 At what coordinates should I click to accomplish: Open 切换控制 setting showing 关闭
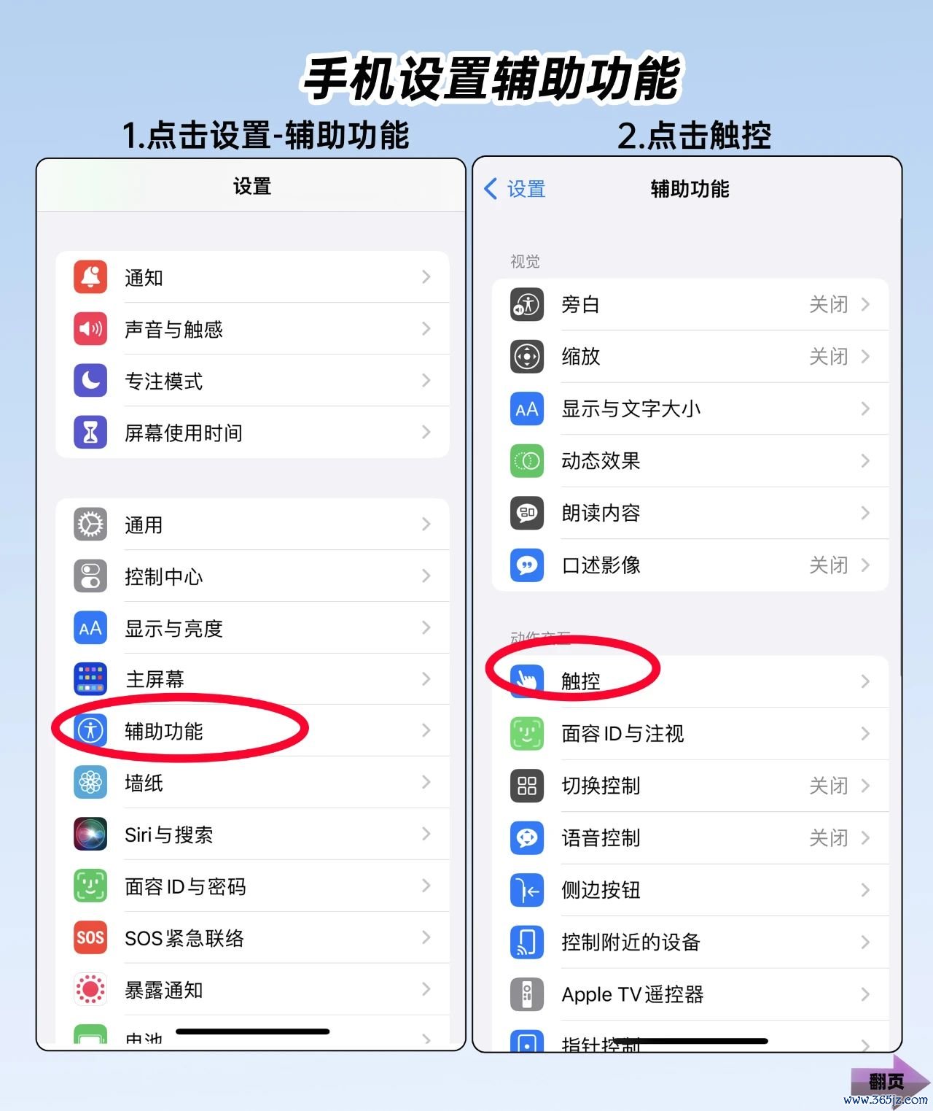pos(690,786)
